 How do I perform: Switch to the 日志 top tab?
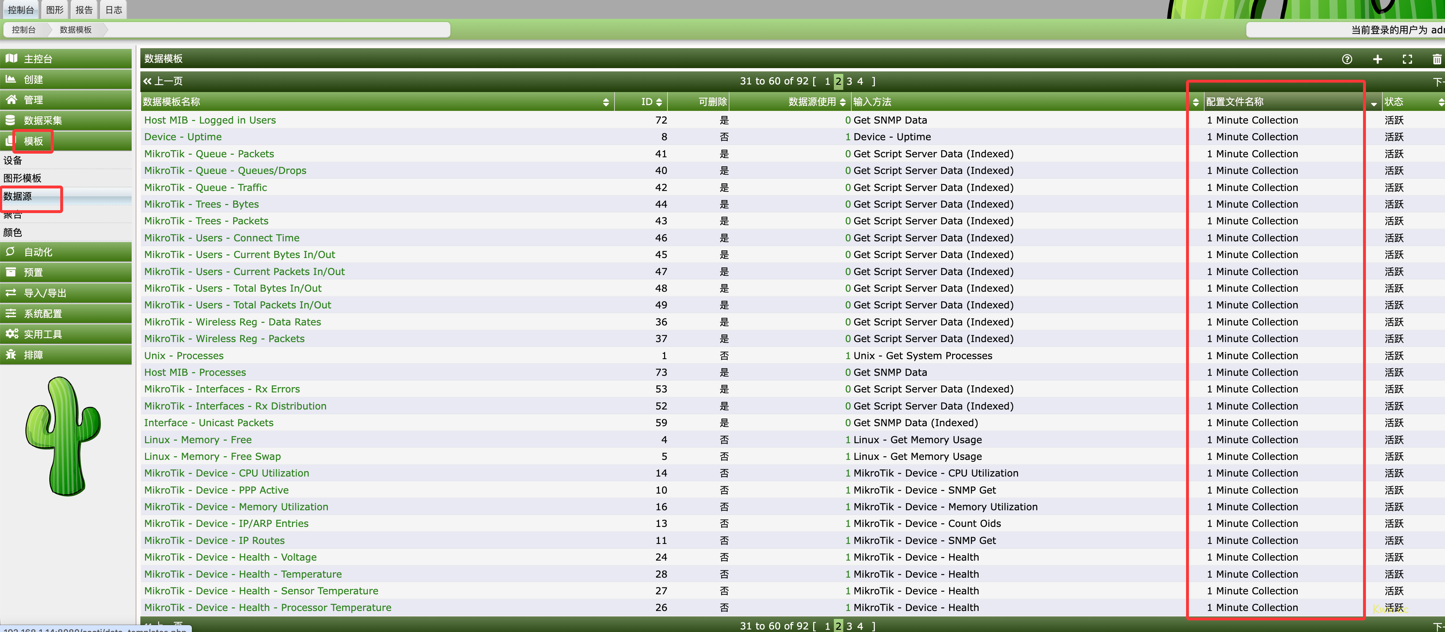click(114, 9)
